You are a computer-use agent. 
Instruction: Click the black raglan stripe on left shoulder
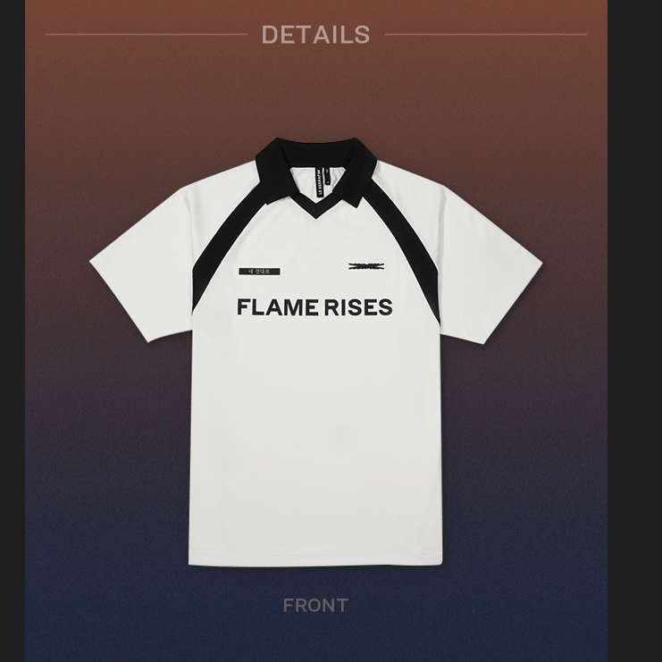pos(220,254)
